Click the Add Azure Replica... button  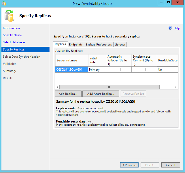pyautogui.click(x=101, y=94)
